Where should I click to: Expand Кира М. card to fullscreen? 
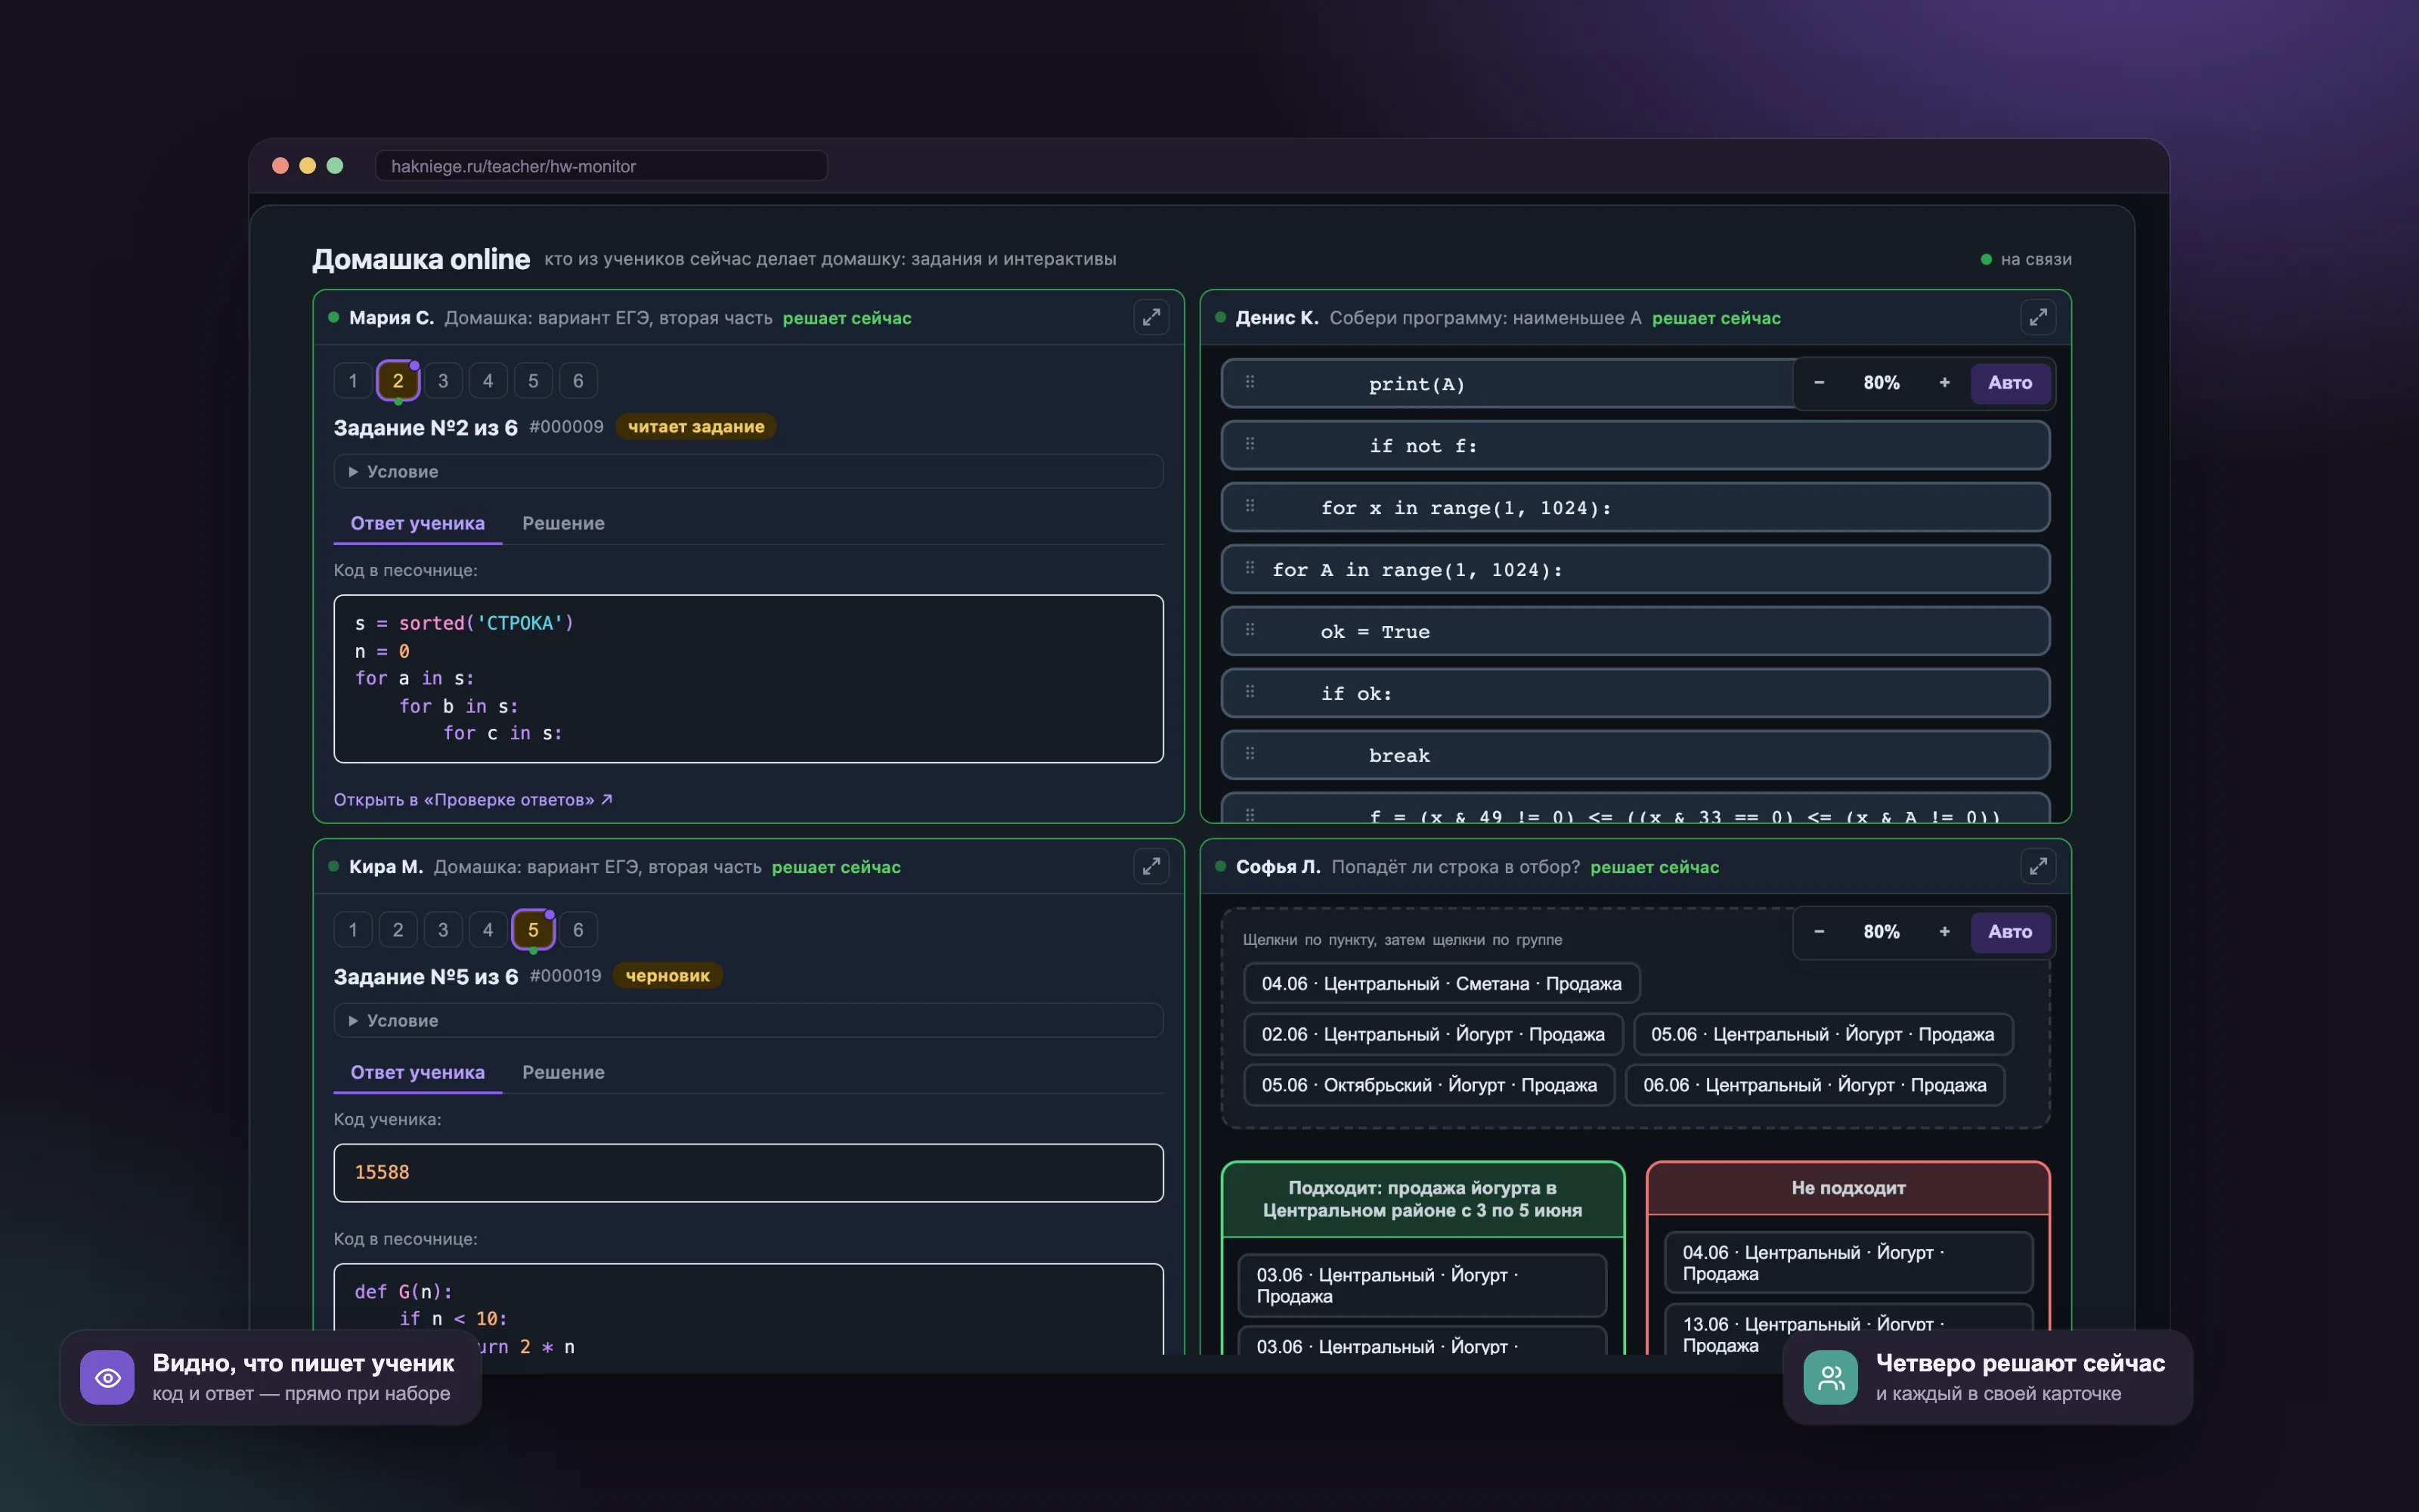click(x=1151, y=866)
